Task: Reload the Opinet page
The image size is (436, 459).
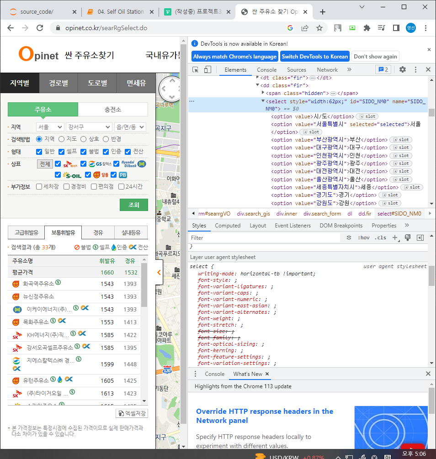Action: coord(40,28)
